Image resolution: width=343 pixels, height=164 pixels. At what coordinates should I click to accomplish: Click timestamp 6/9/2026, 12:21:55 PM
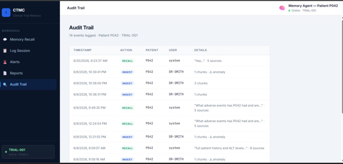click(90, 137)
